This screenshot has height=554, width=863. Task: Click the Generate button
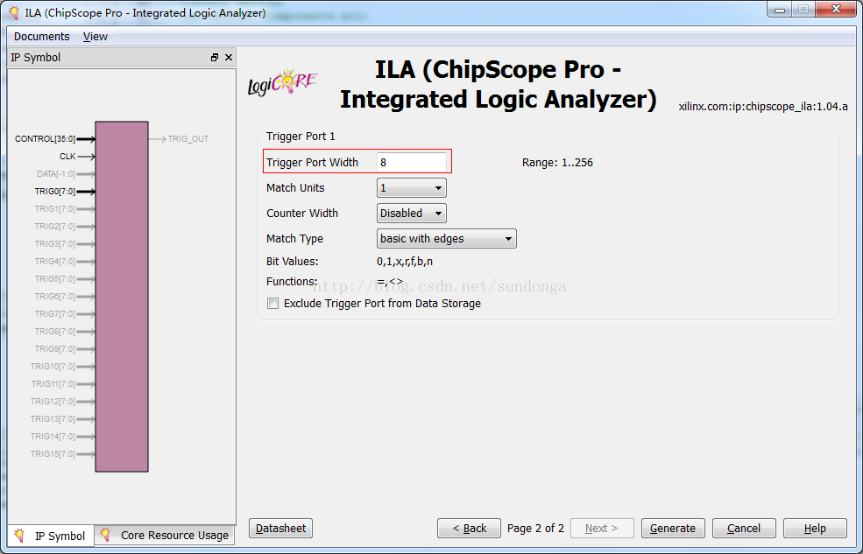pos(673,528)
